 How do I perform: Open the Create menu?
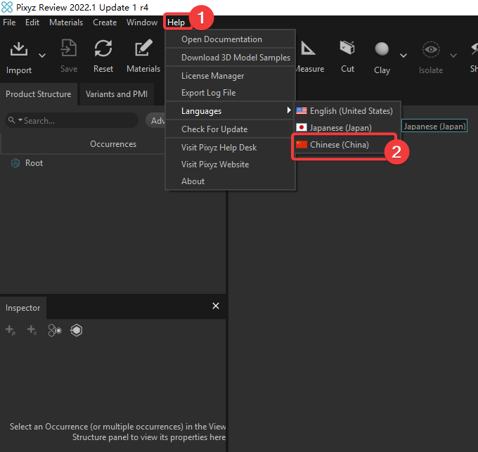tap(105, 22)
